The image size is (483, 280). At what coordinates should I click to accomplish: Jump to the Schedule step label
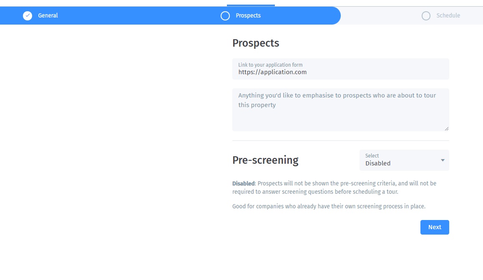coord(448,16)
